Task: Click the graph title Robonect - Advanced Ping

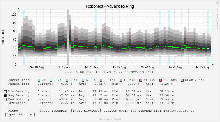Action: 110,6
